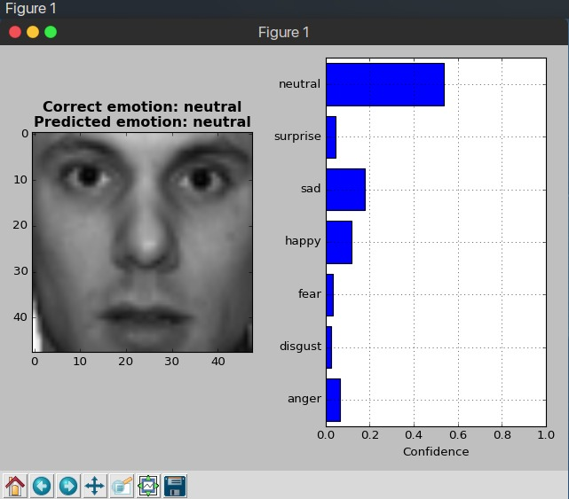Click the 'Predicted emotion: neutral' title text

click(x=142, y=121)
